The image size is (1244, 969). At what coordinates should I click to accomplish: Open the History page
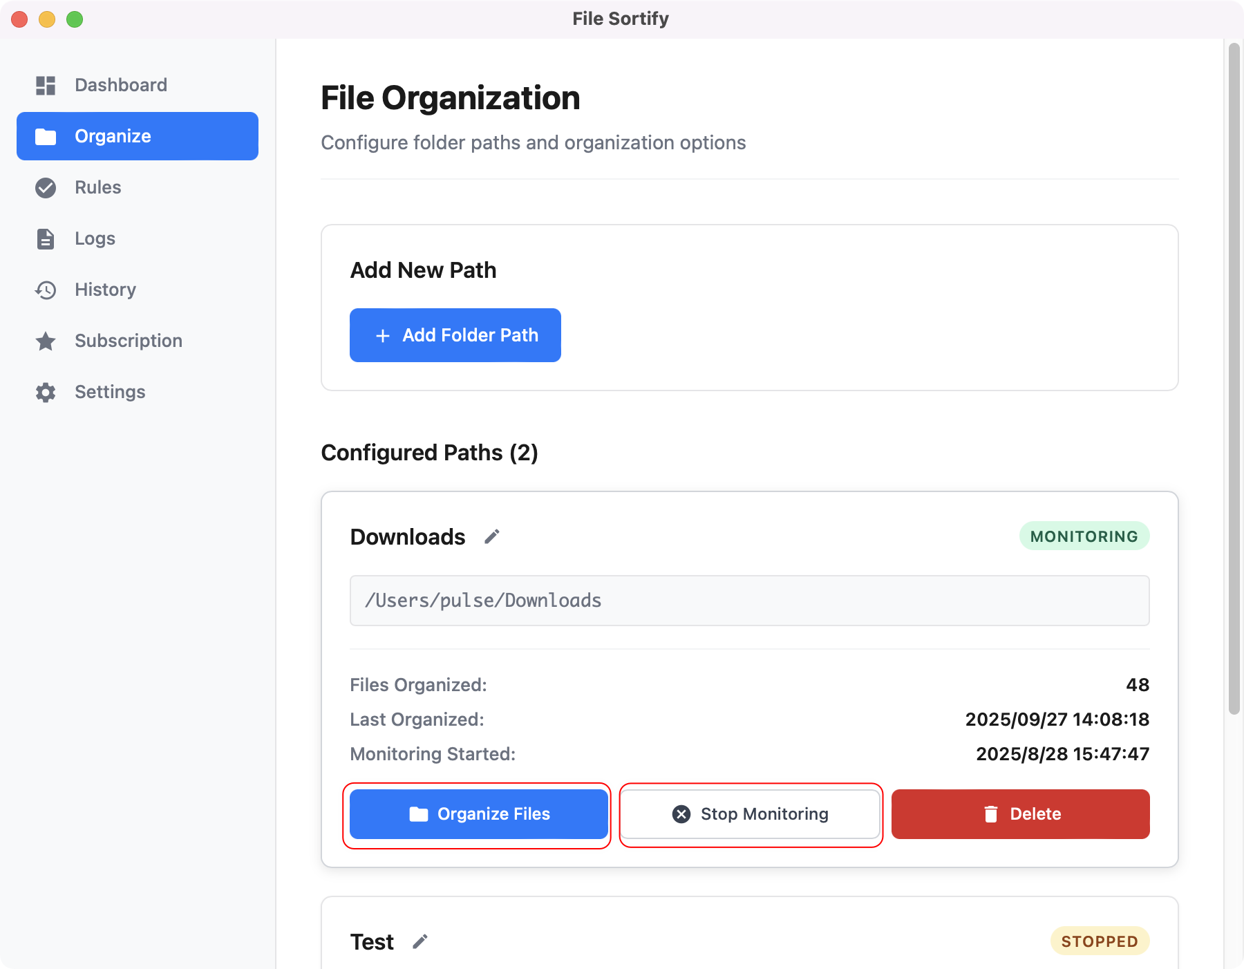(105, 290)
